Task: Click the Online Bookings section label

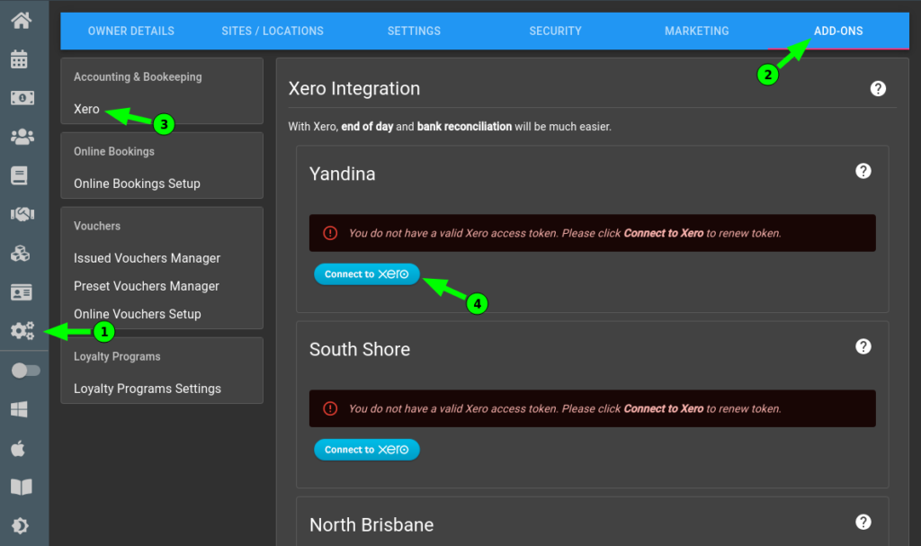Action: pyautogui.click(x=114, y=152)
